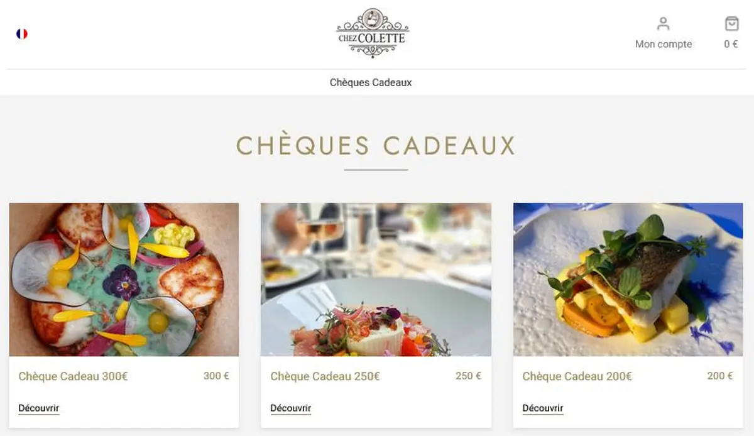Click the 0 € cart total
This screenshot has width=754, height=436.
point(731,44)
